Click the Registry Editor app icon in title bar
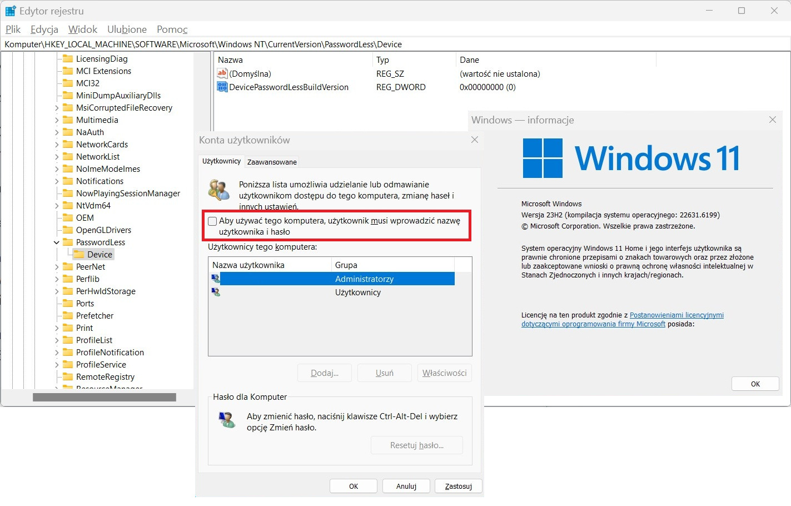 pos(11,11)
